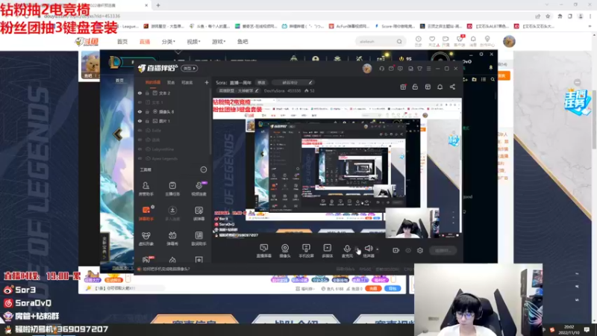Viewport: 597px width, 336px height.
Task: Click the Douyu search magnifier icon
Action: coord(399,42)
